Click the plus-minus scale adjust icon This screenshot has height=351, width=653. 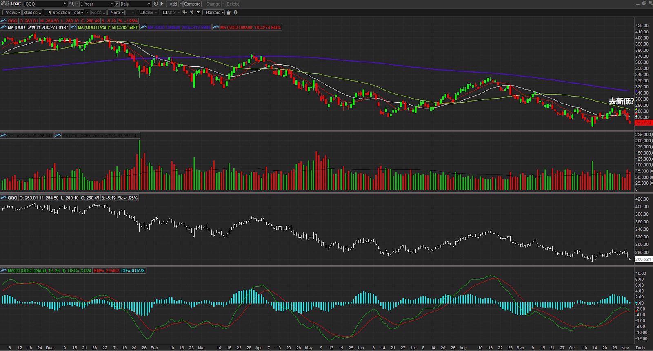pyautogui.click(x=198, y=12)
